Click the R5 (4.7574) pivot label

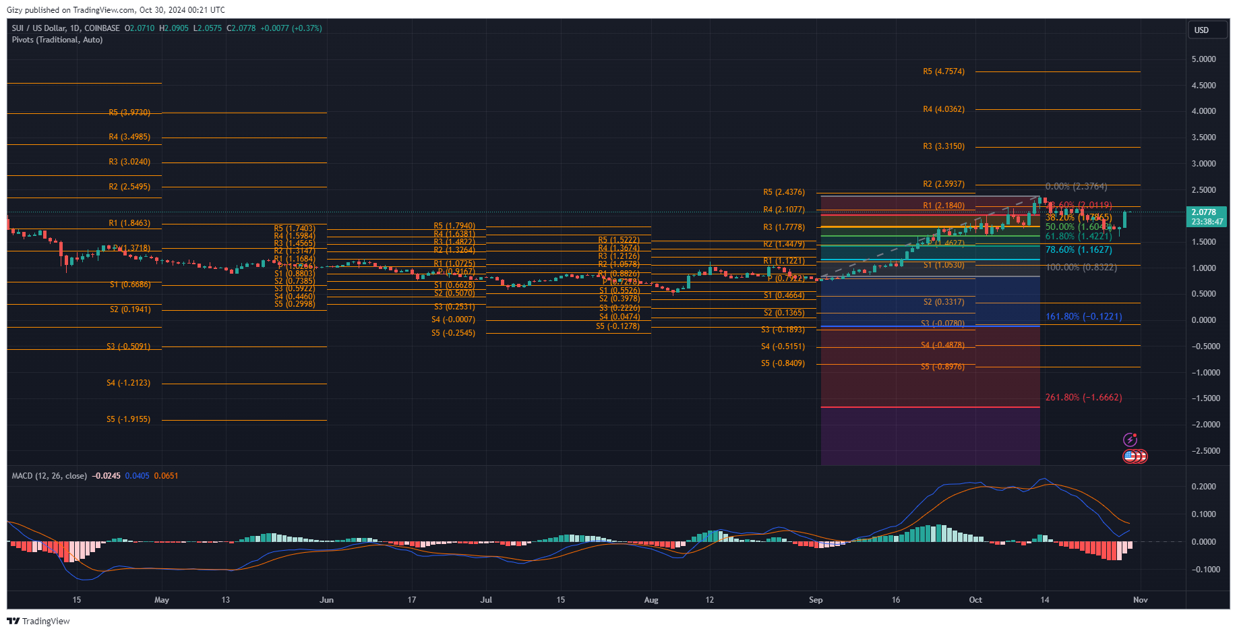coord(944,71)
